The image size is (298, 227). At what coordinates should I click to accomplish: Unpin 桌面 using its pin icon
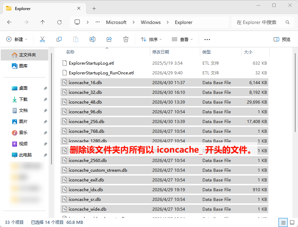(x=45, y=88)
